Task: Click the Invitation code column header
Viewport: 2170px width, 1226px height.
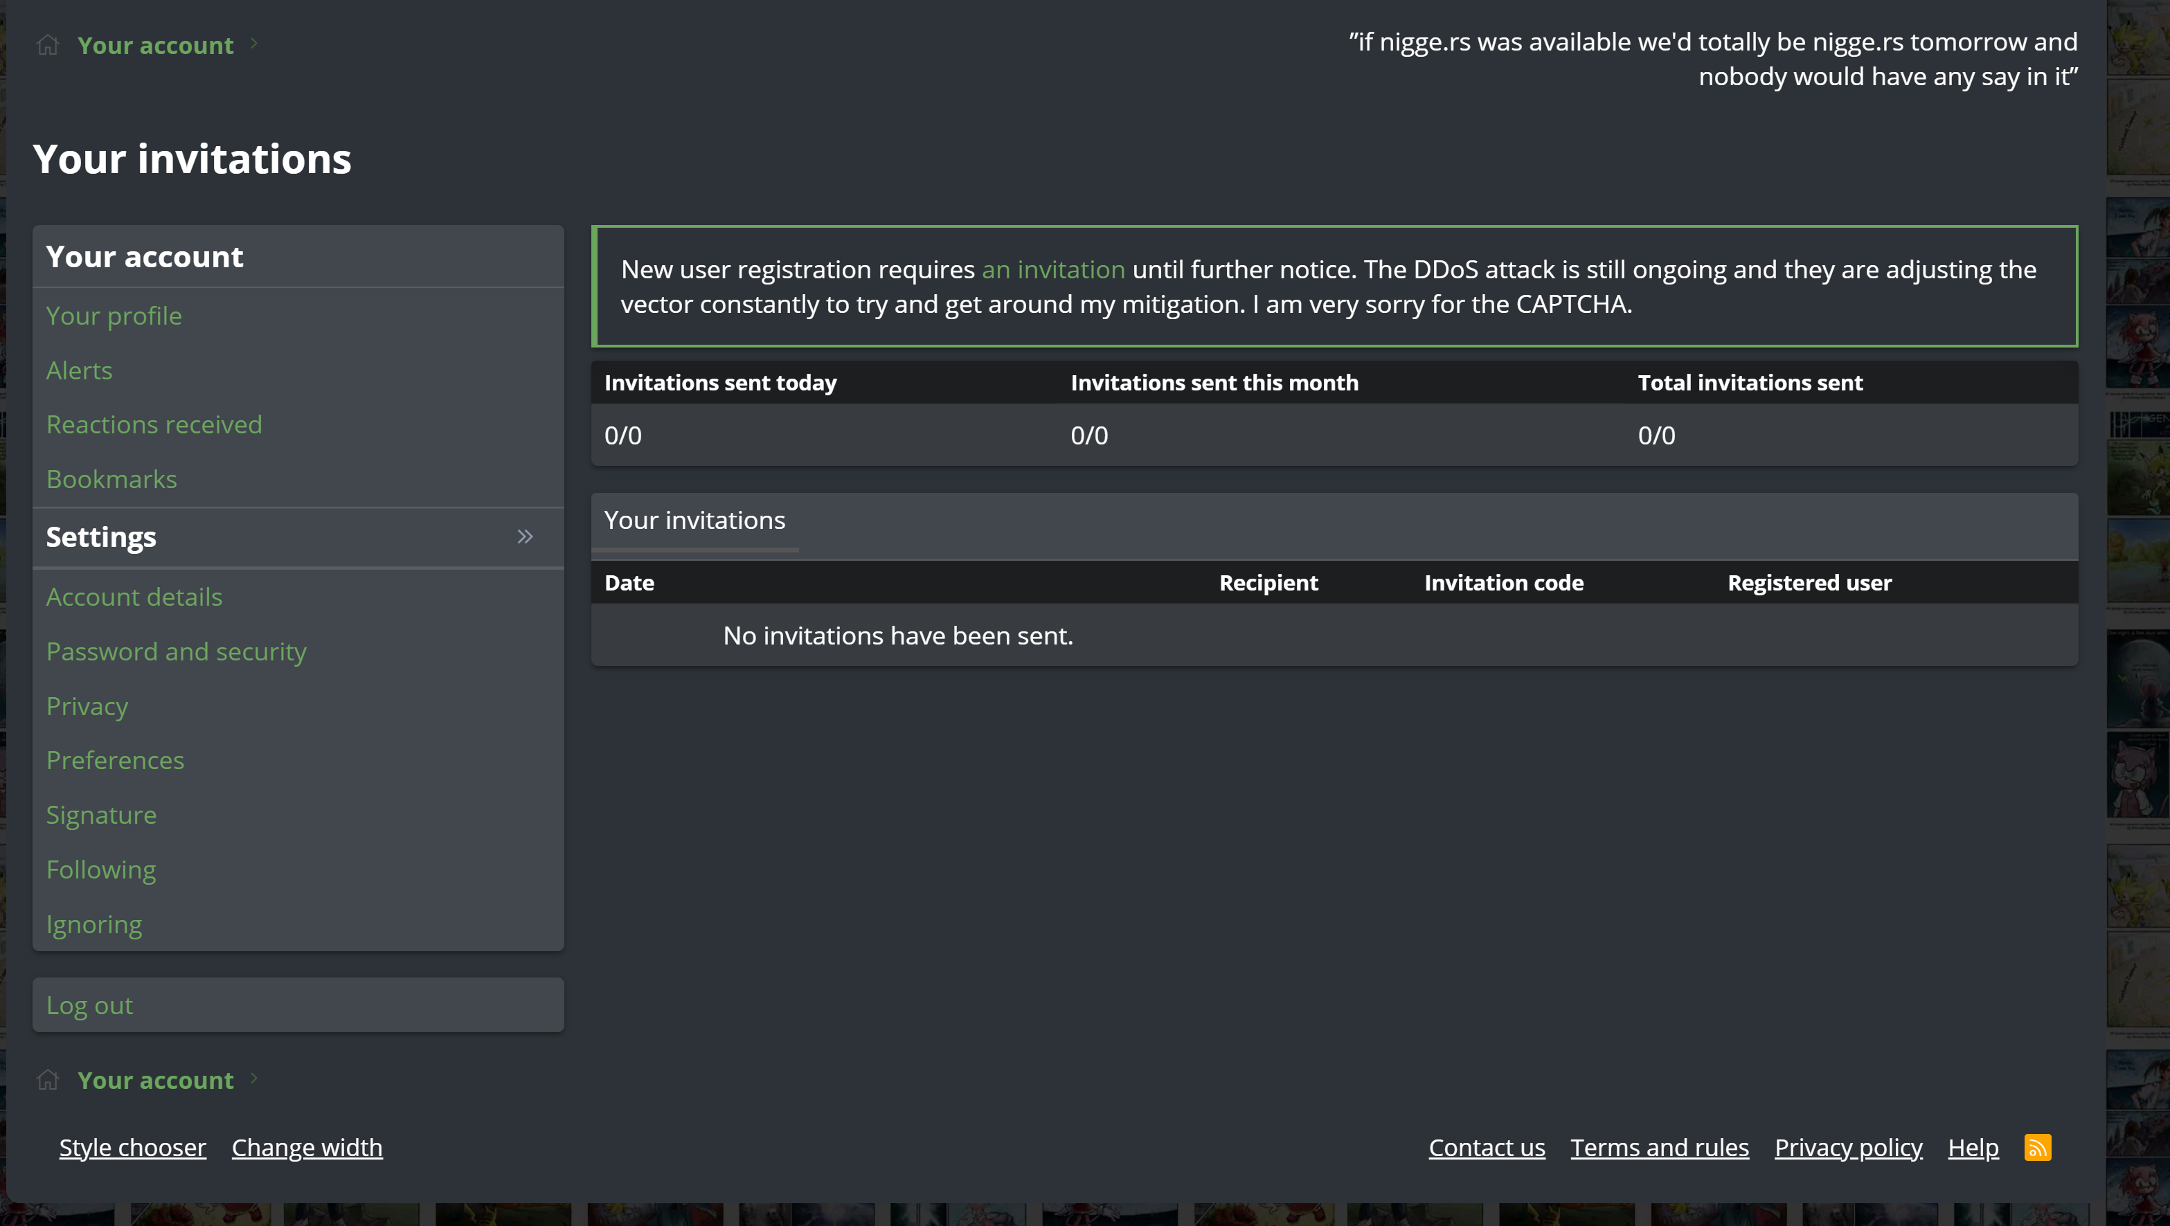Action: [1504, 583]
